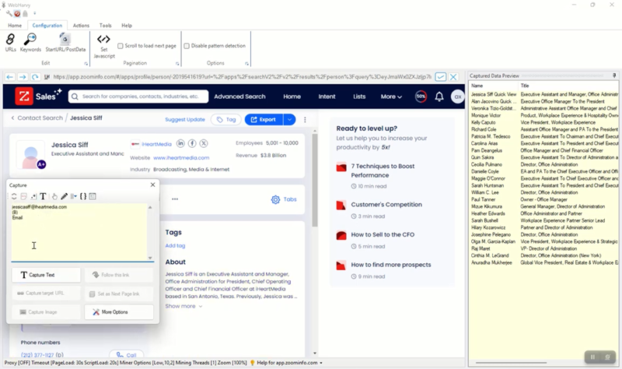Click the More Options button

[119, 312]
